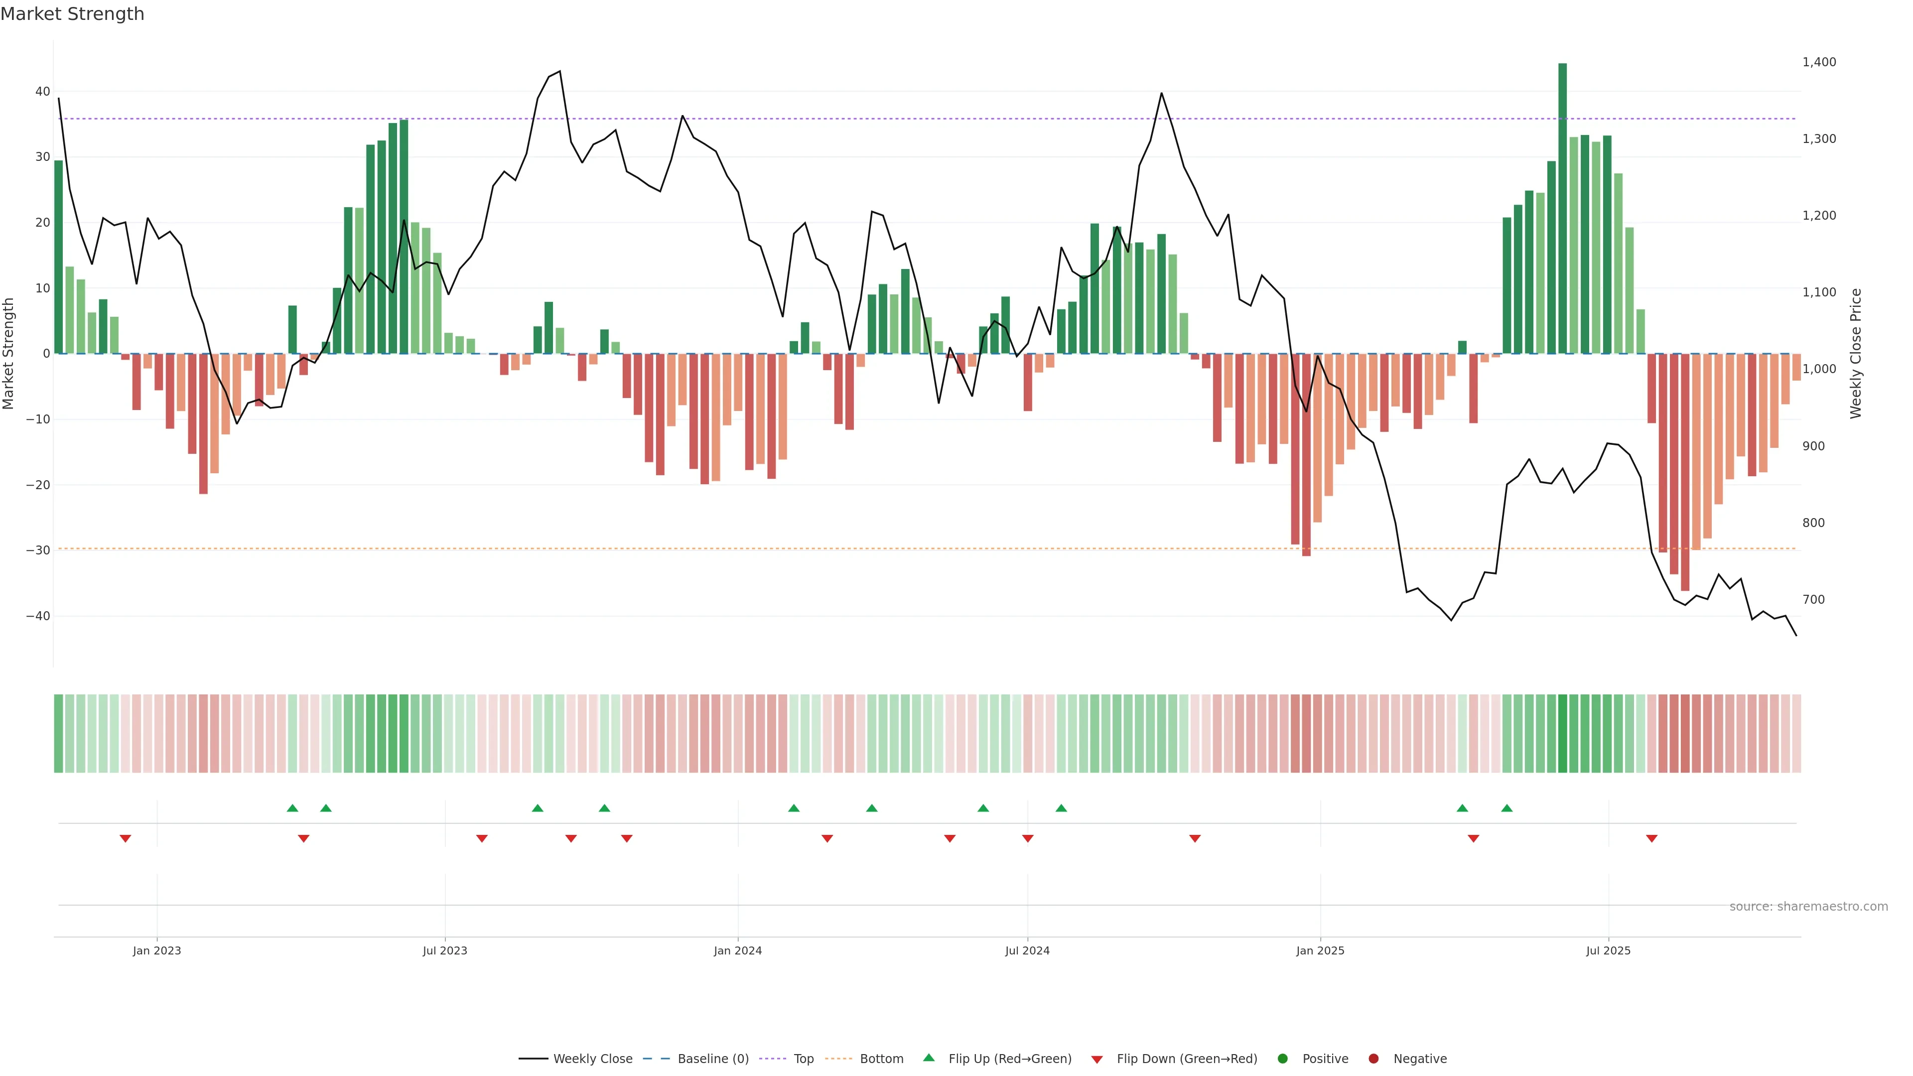Click the Market Strength chart title
The image size is (1913, 1076).
coord(72,14)
